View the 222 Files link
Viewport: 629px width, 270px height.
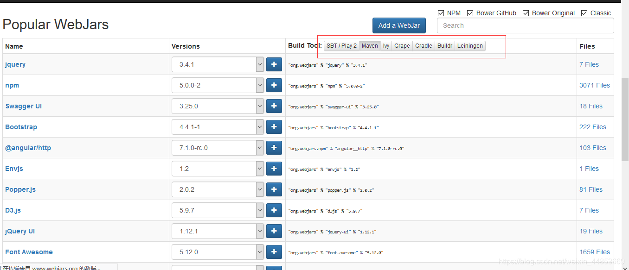(x=593, y=127)
